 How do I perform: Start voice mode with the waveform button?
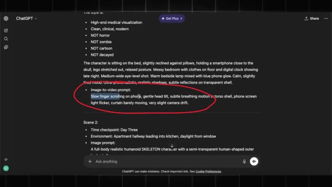[254, 161]
